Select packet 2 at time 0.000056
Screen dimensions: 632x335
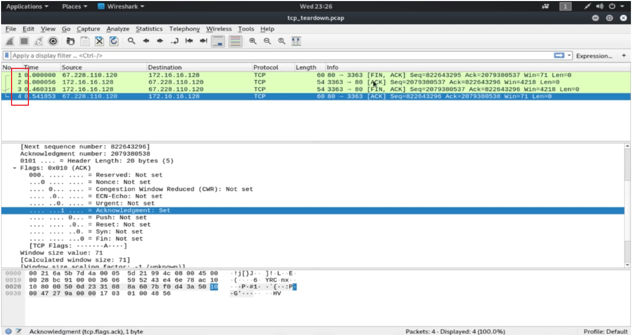coord(315,82)
